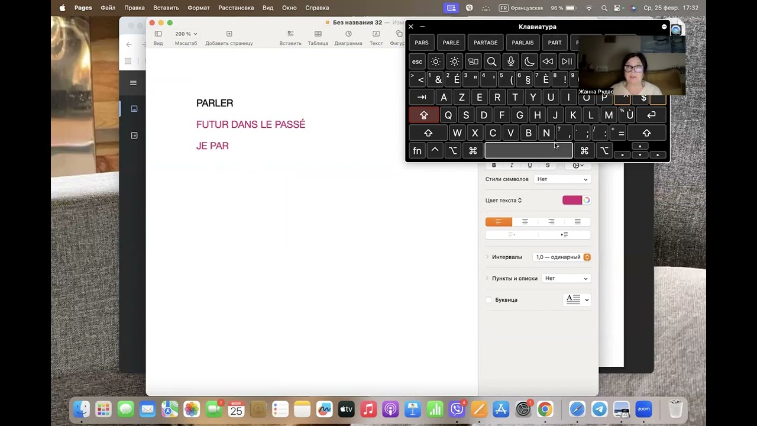Viewport: 757px width, 426px height.
Task: Open the Файл menu in the menu bar
Action: pyautogui.click(x=108, y=8)
